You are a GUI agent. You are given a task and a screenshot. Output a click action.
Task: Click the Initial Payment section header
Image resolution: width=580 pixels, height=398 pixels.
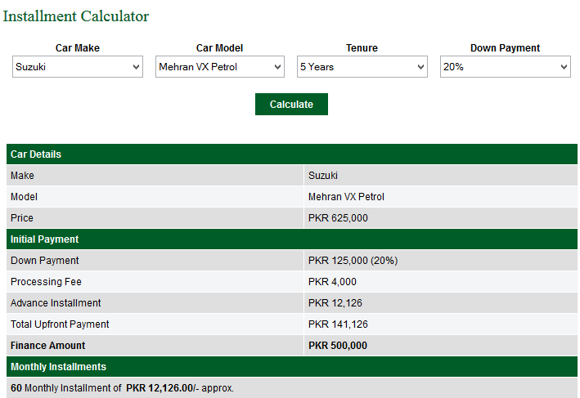pyautogui.click(x=292, y=239)
